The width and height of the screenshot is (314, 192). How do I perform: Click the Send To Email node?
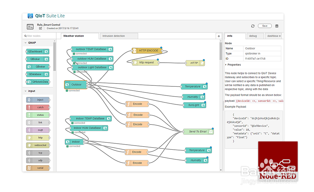[198, 132]
